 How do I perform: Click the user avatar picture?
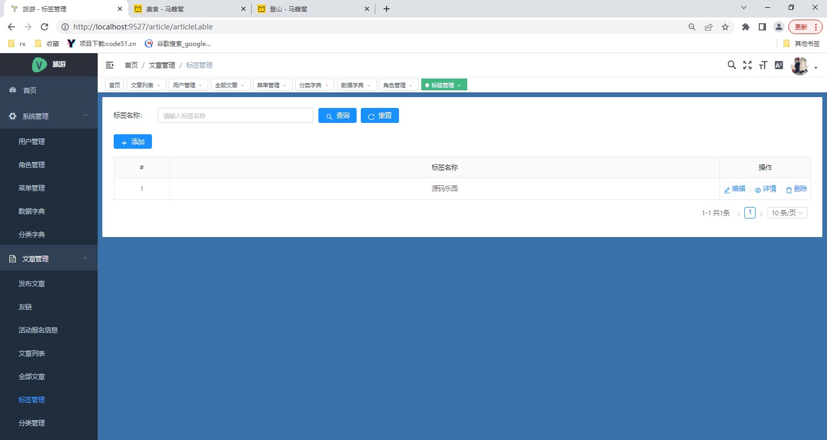(x=800, y=66)
